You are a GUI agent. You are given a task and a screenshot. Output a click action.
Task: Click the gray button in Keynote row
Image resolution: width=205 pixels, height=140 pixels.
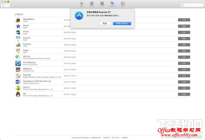coord(184,38)
